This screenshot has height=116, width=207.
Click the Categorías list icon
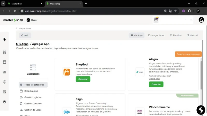click(33, 67)
